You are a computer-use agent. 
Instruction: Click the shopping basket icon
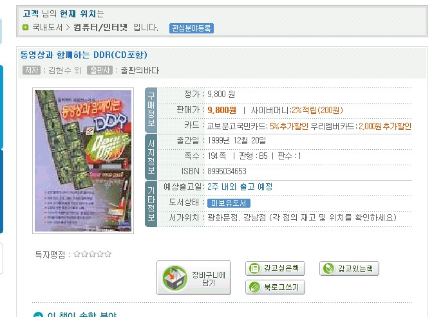[x=174, y=278]
